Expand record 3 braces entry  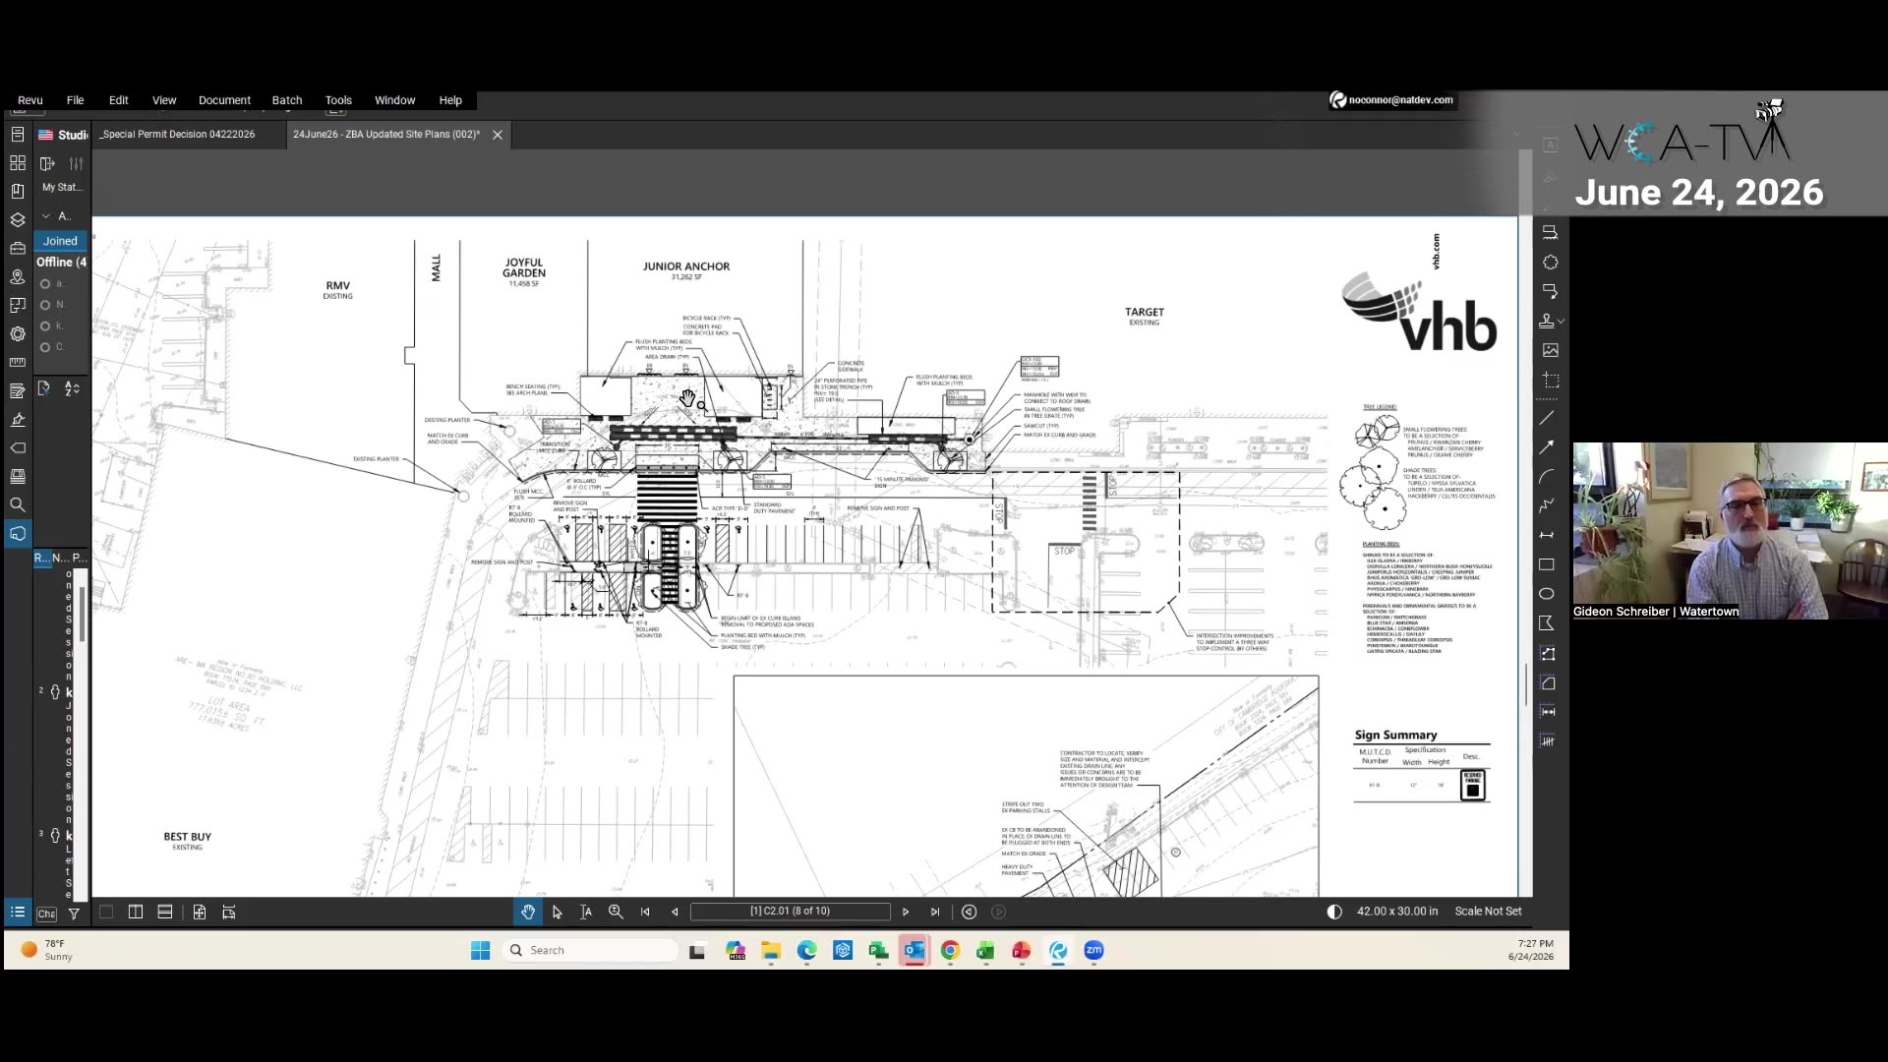coord(55,836)
